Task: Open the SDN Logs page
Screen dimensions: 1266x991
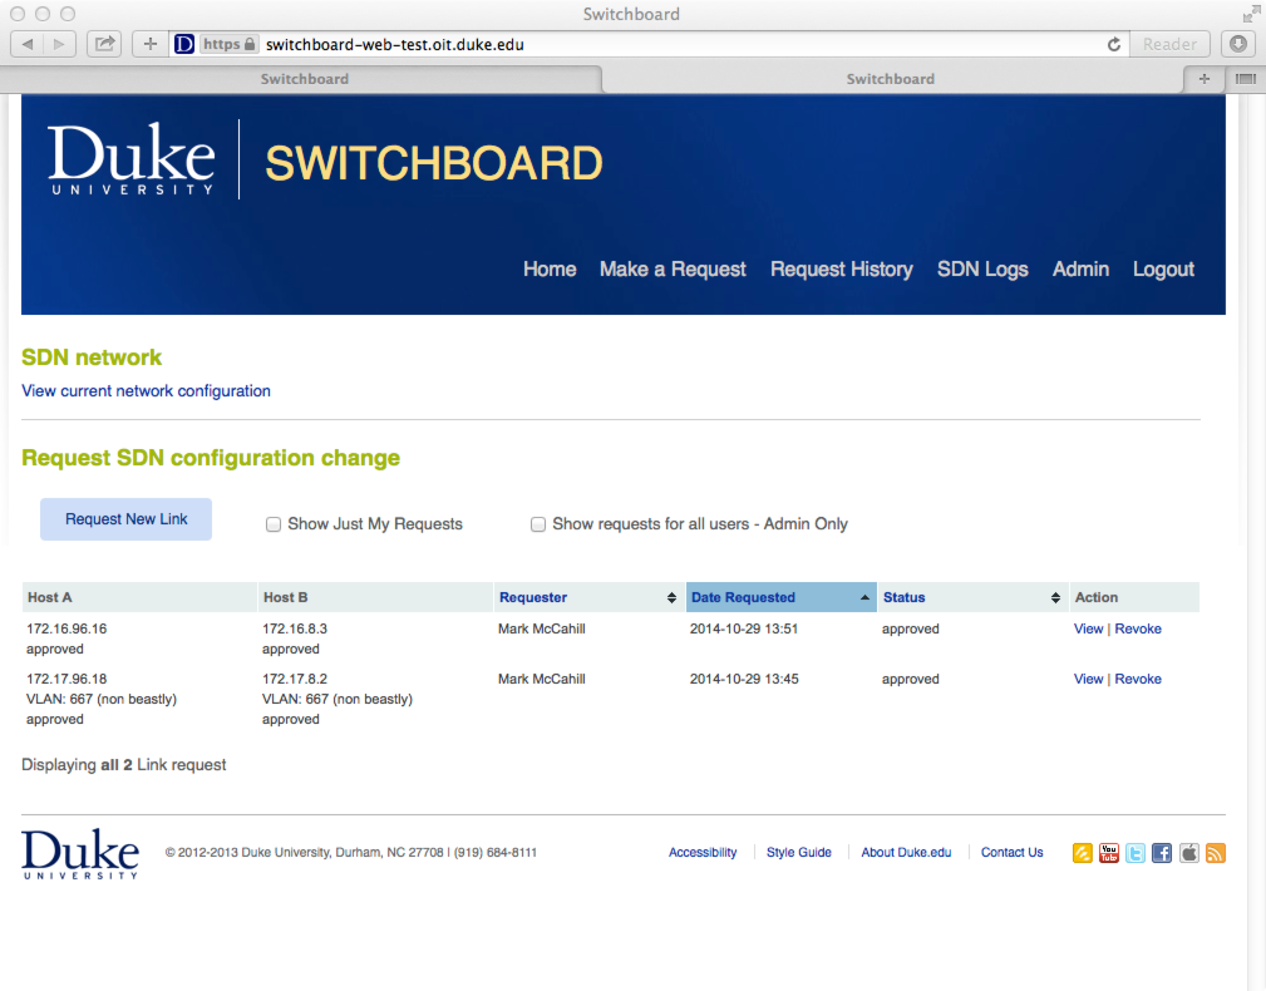Action: point(982,269)
